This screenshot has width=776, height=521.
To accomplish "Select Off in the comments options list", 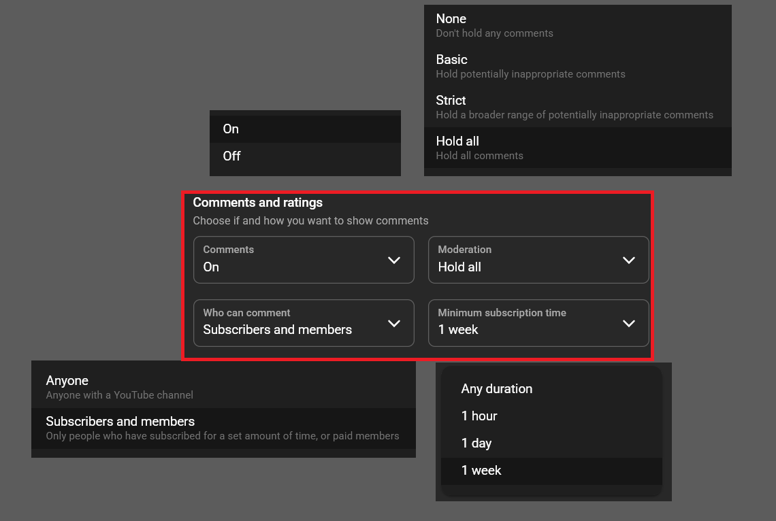I will pos(306,156).
